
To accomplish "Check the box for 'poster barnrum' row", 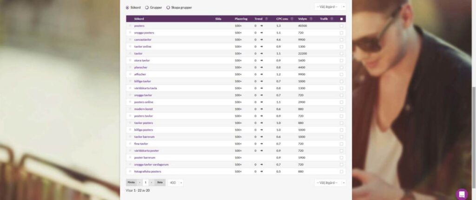I will click(x=342, y=158).
